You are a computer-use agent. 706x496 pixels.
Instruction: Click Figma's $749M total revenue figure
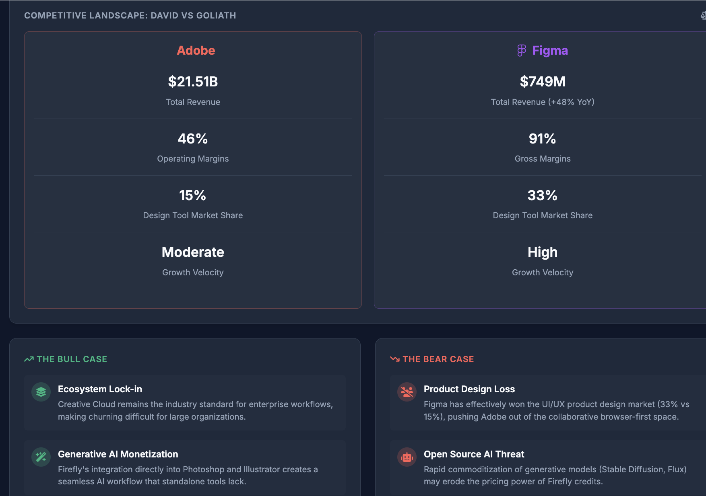pyautogui.click(x=543, y=82)
